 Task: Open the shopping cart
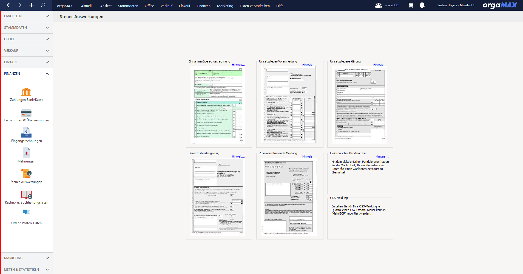click(411, 5)
